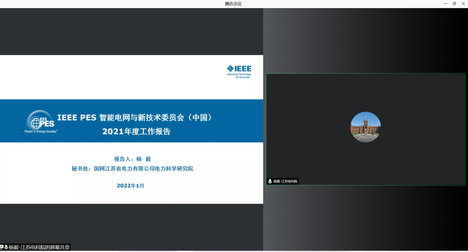Viewport: 468px width, 252px height.
Task: Click the circular building avatar of the participant
Action: [365, 127]
